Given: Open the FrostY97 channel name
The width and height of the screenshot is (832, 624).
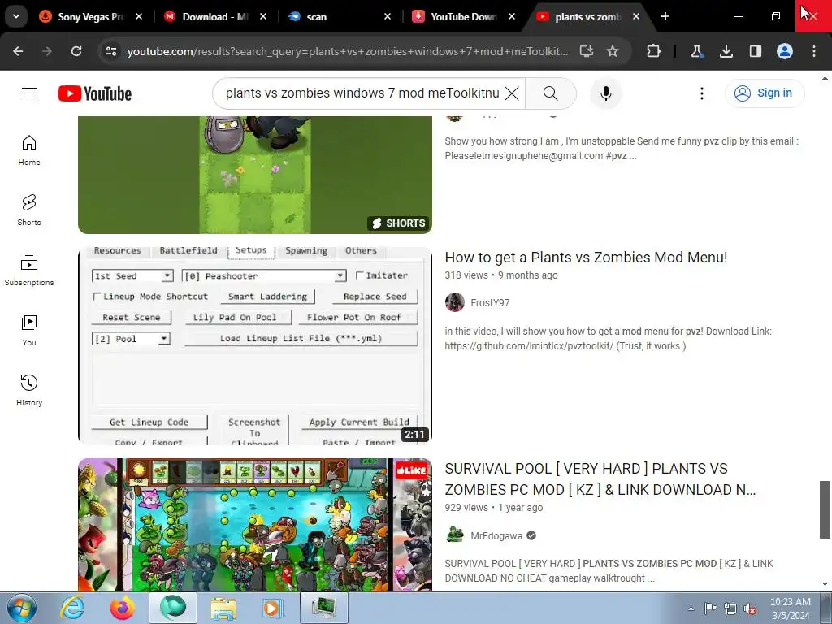Looking at the screenshot, I should [490, 303].
